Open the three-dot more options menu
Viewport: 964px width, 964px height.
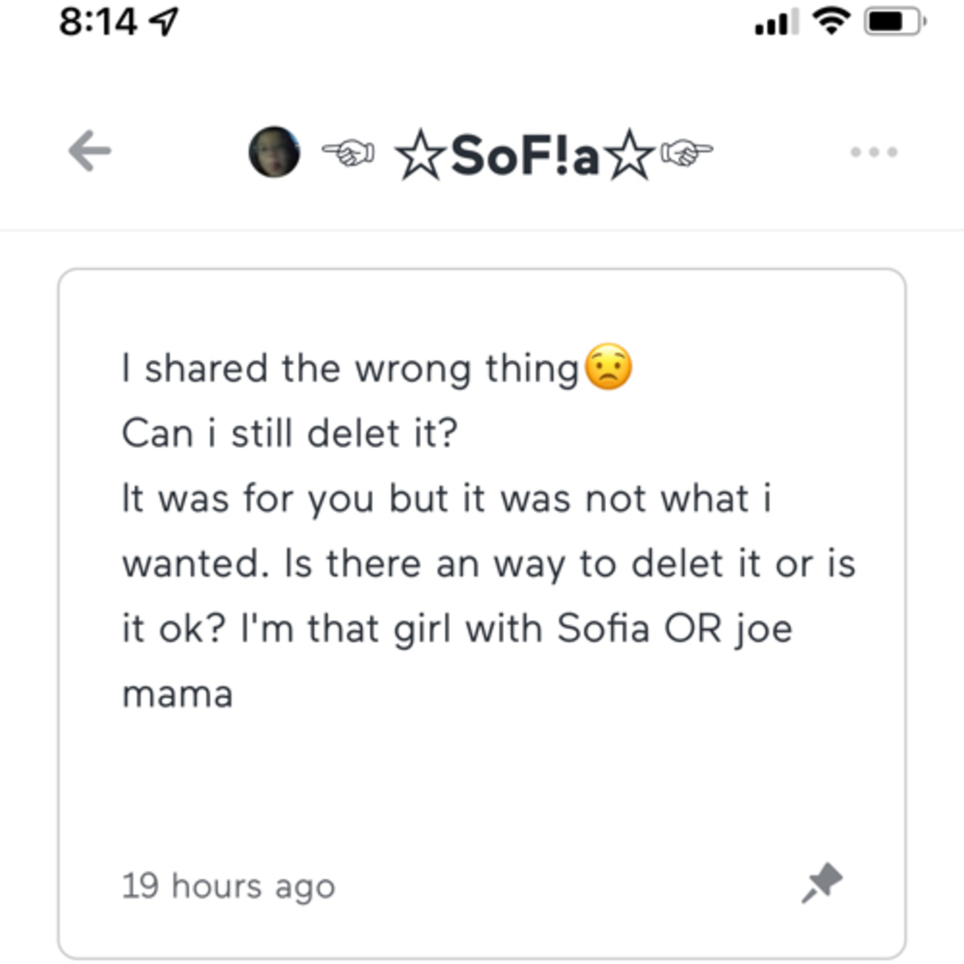click(x=874, y=152)
